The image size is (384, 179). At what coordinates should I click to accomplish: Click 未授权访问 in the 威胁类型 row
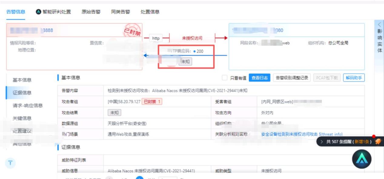[271, 171]
